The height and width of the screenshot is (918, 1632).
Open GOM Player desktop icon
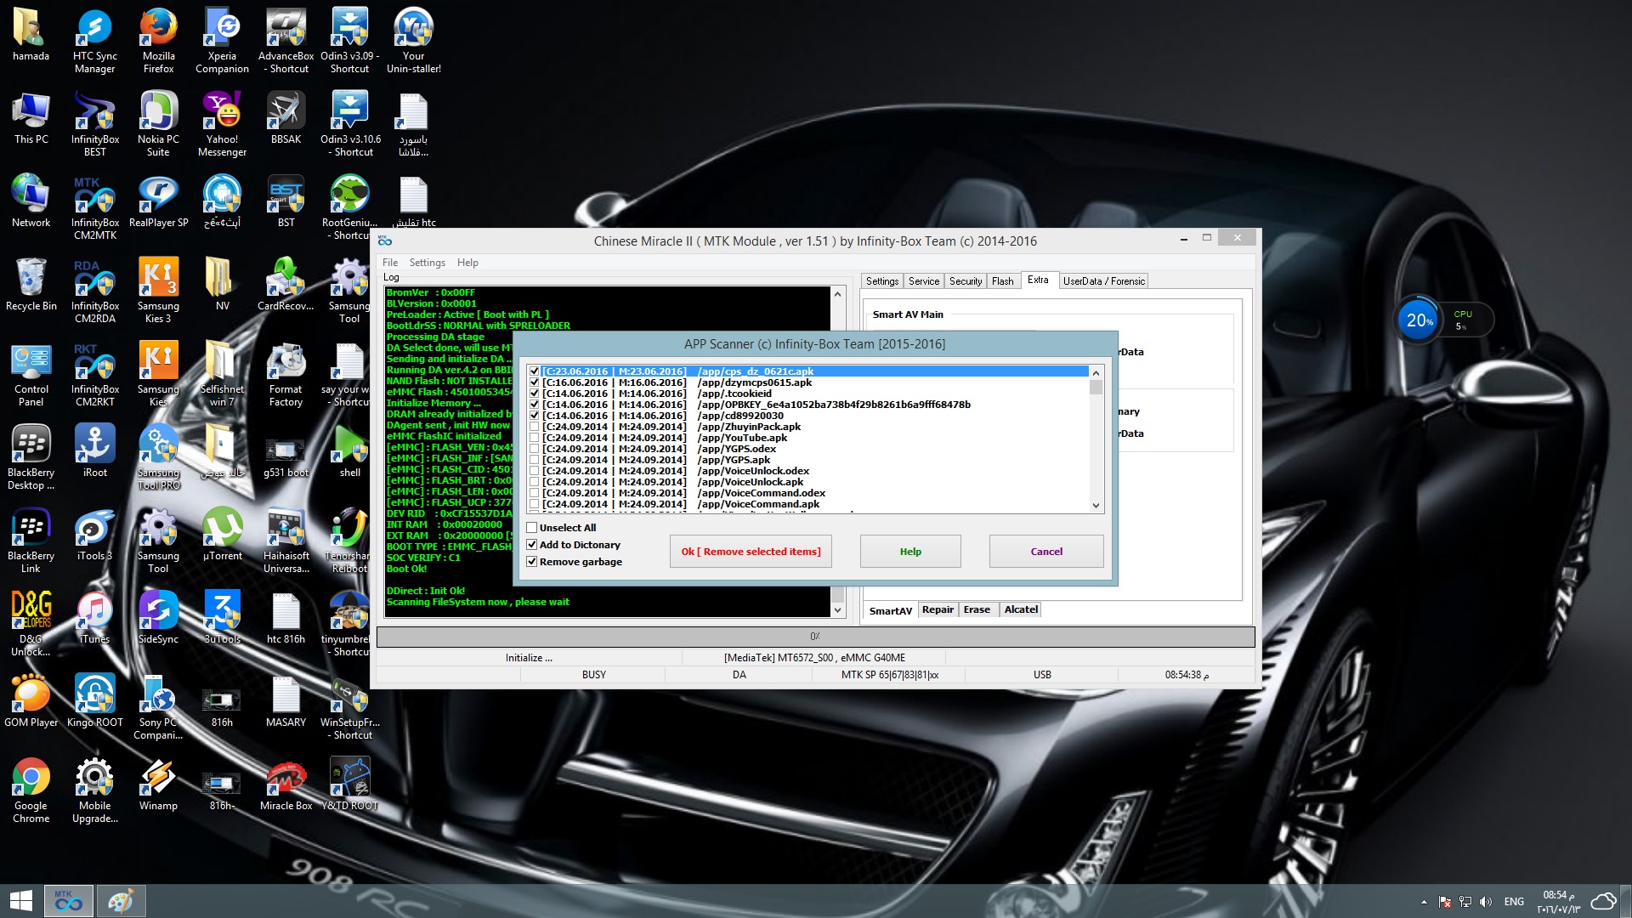click(31, 702)
